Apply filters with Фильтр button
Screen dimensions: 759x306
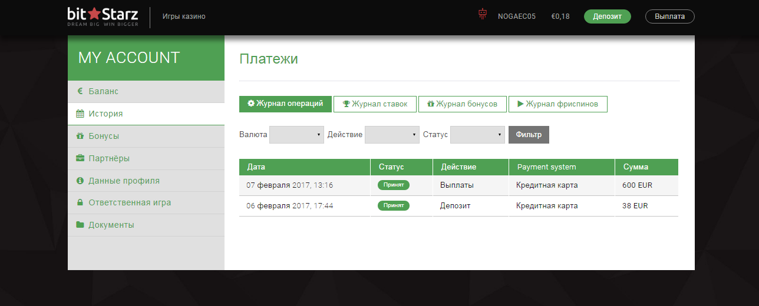coord(529,135)
